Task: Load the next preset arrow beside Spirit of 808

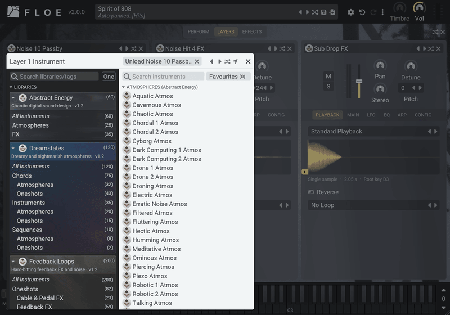Action: pyautogui.click(x=307, y=12)
